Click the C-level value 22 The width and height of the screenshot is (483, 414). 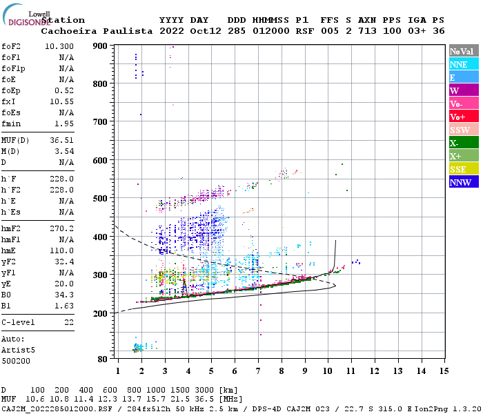69,322
